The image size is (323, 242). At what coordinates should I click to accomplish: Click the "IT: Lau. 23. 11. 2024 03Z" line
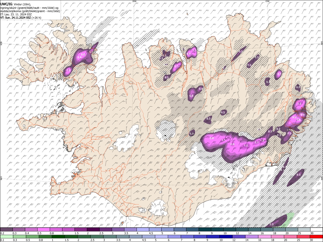16,14
